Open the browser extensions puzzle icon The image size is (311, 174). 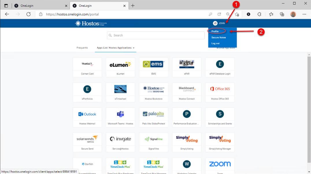pos(259,14)
